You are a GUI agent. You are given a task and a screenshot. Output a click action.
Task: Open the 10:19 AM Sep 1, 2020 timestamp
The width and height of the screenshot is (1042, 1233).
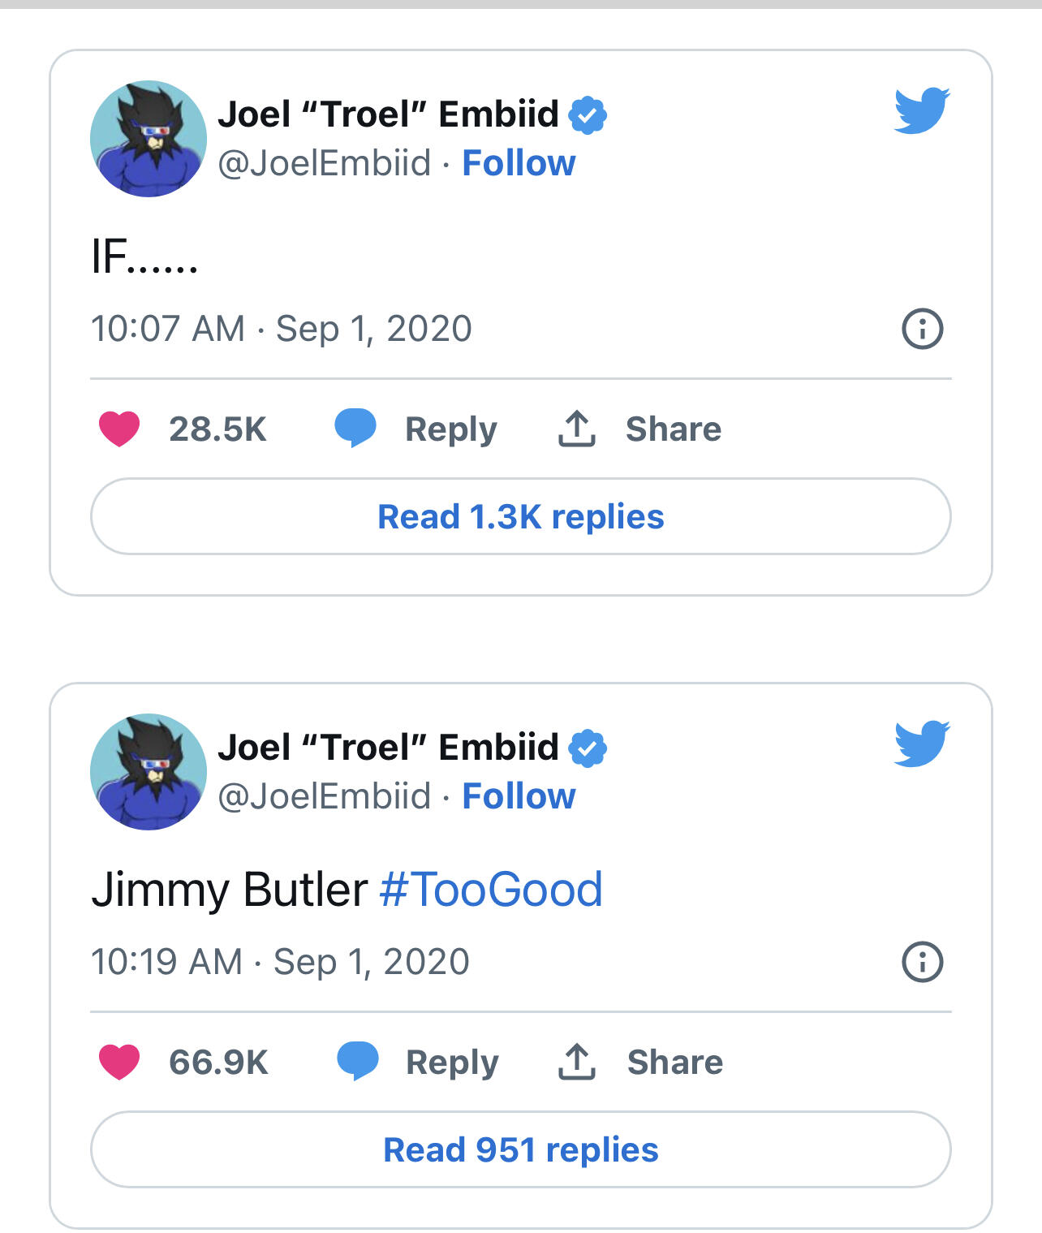point(280,962)
